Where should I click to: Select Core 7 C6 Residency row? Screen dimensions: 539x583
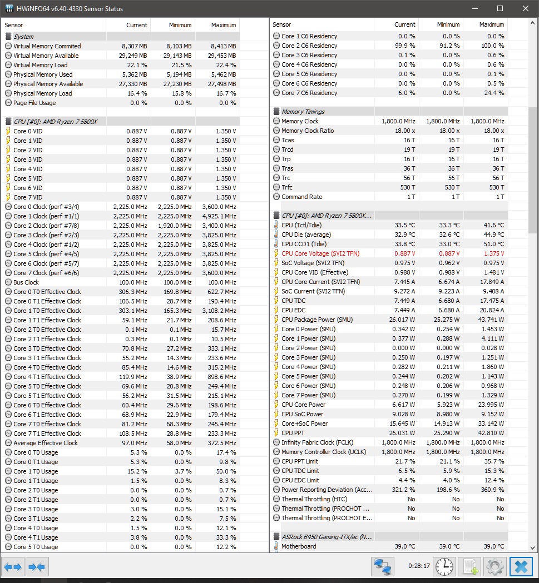389,93
